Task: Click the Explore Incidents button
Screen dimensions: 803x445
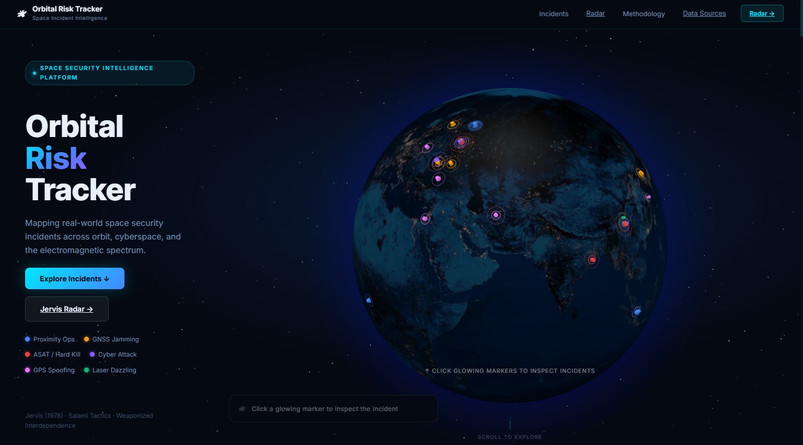Action: click(x=75, y=278)
